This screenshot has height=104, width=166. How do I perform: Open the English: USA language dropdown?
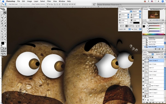[124, 29]
